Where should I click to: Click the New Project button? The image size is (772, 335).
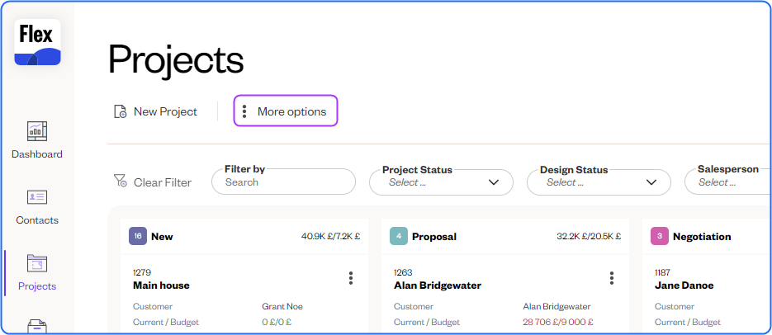click(x=165, y=111)
